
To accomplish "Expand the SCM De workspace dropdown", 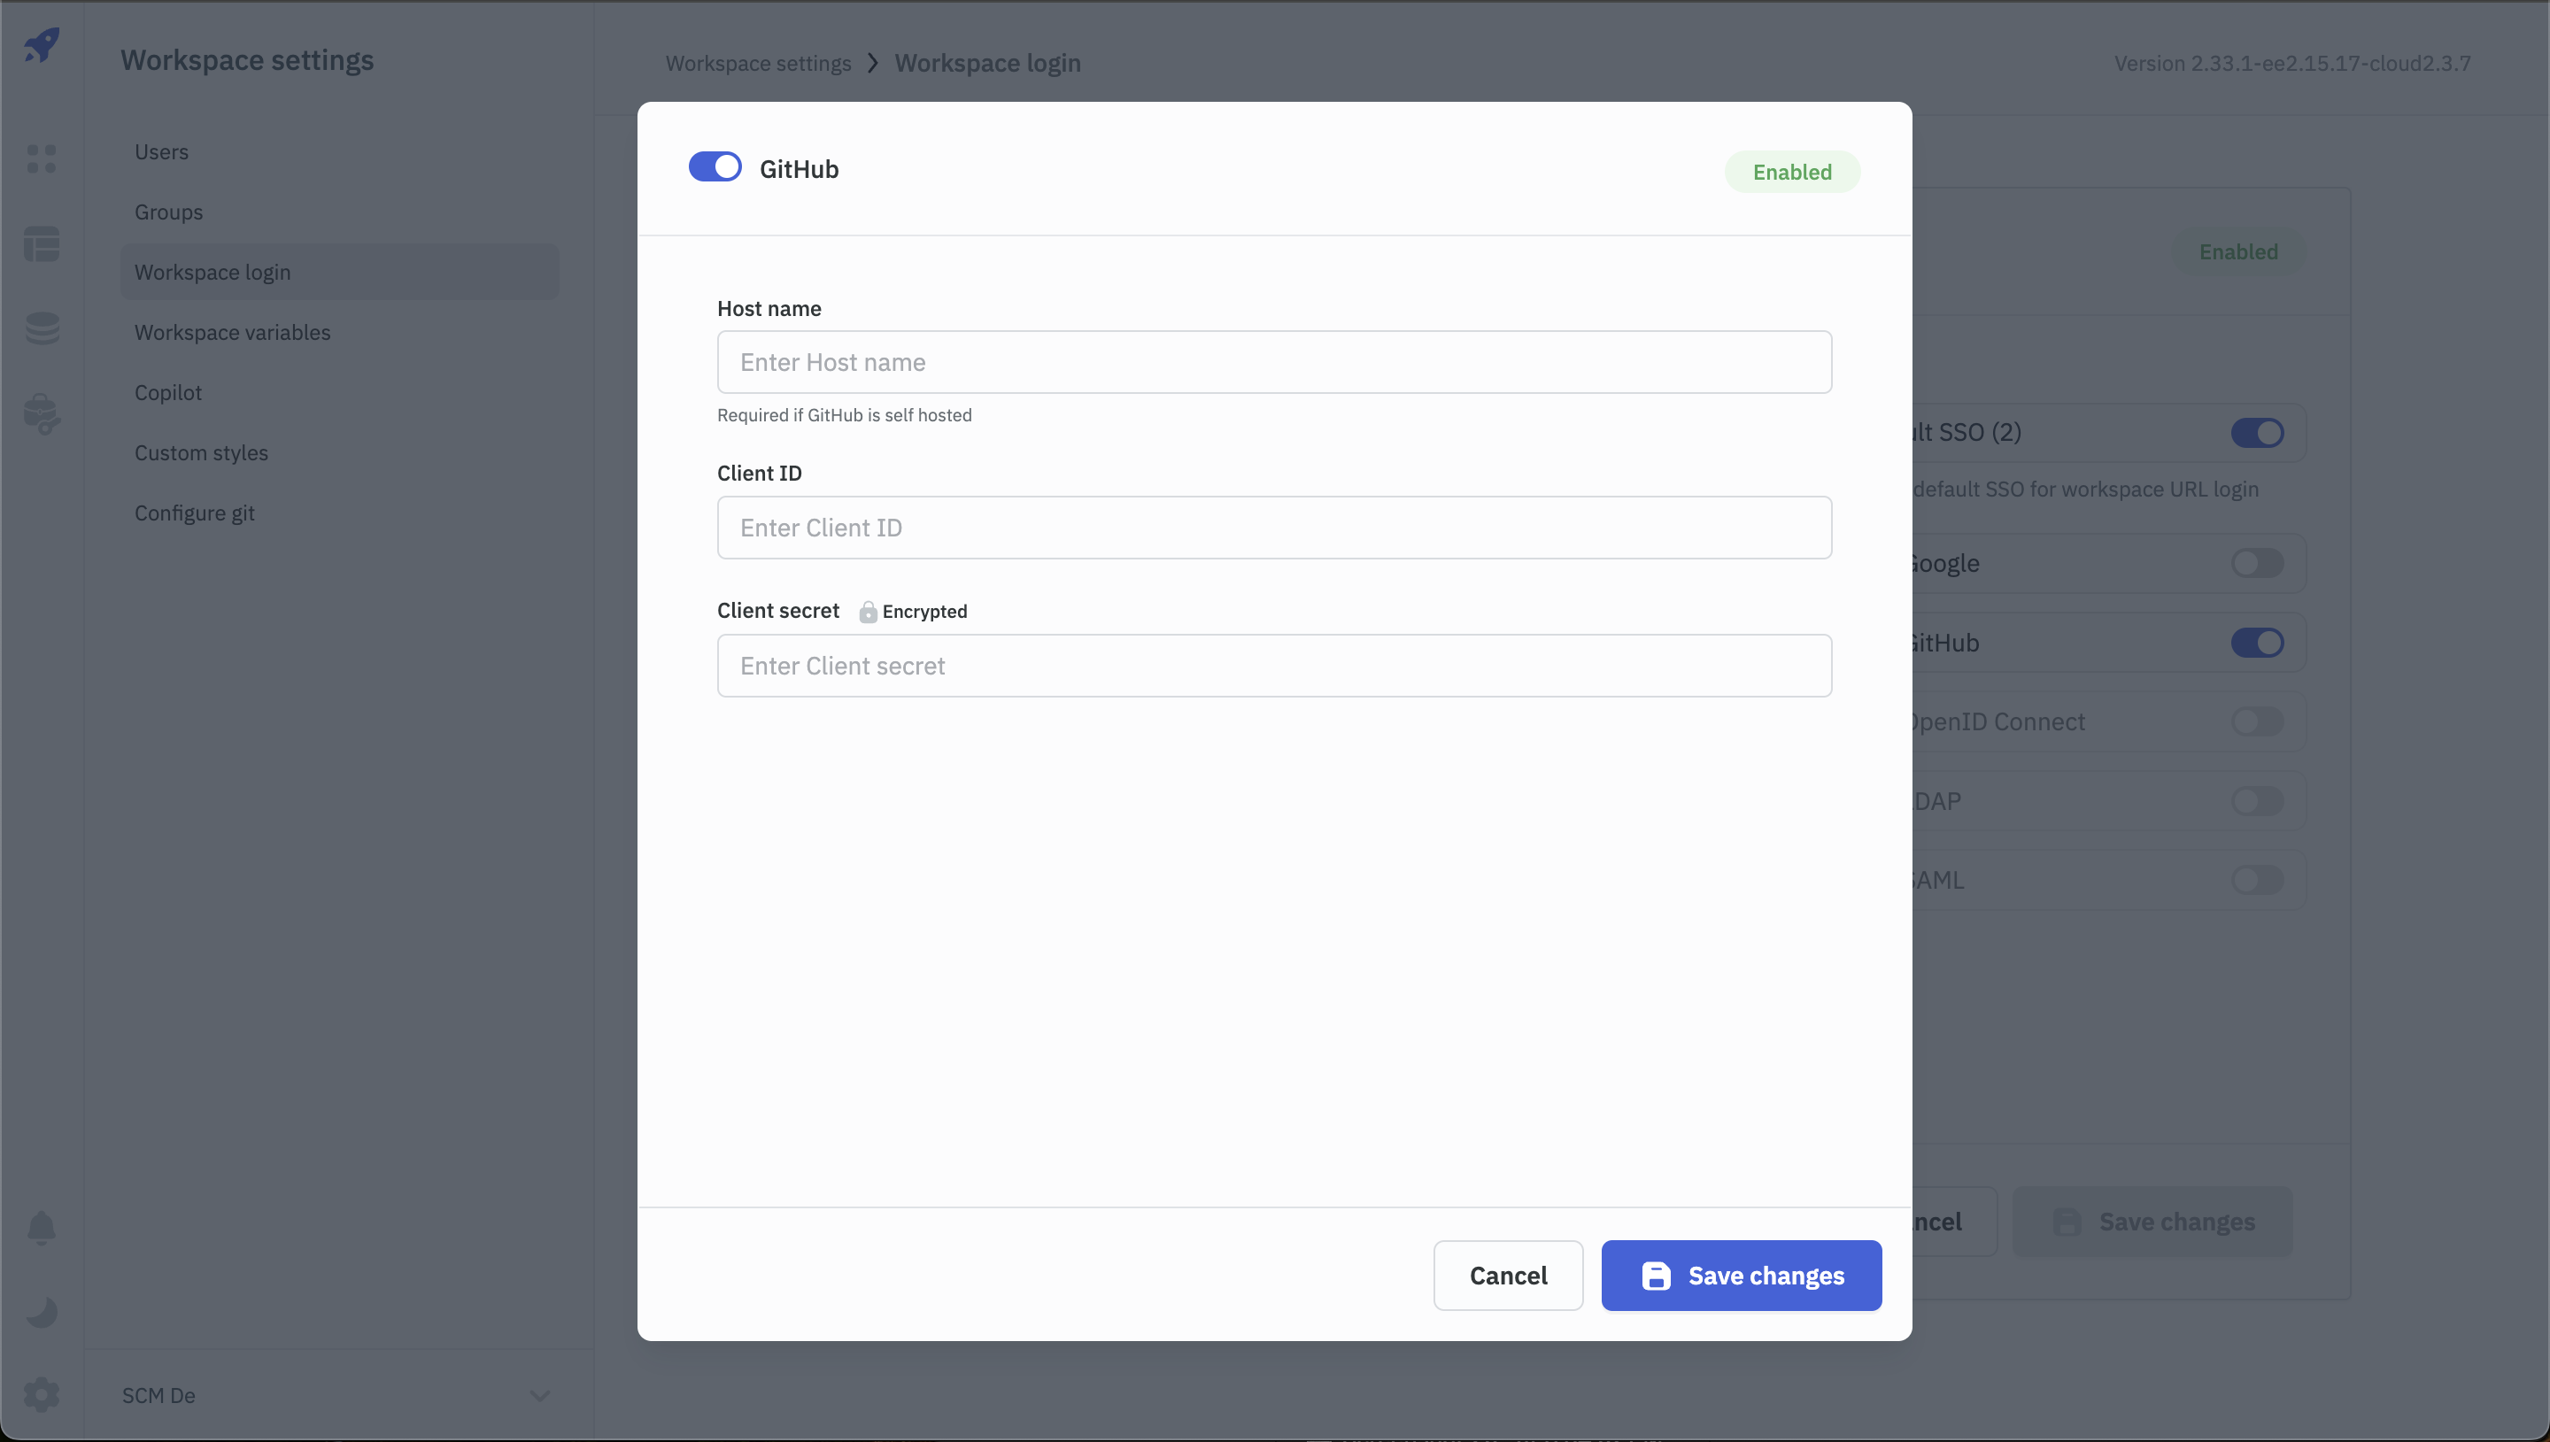I will tap(540, 1395).
